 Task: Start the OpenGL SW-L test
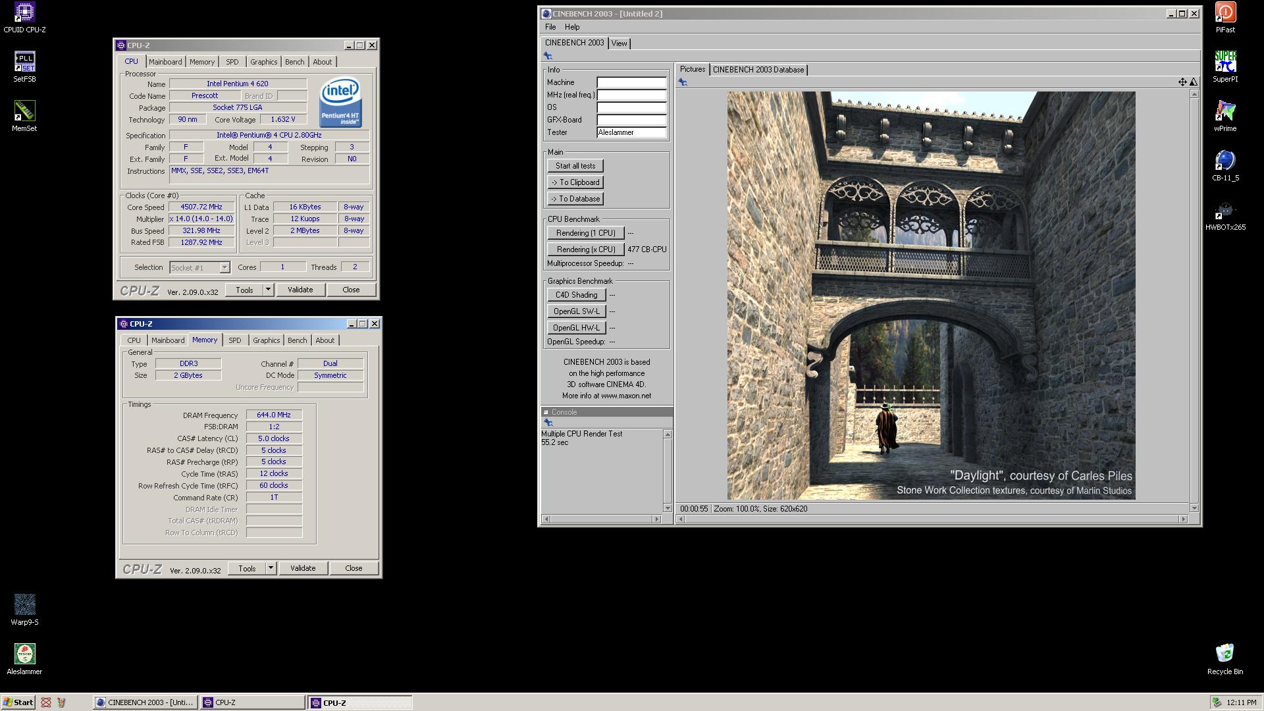coord(576,311)
